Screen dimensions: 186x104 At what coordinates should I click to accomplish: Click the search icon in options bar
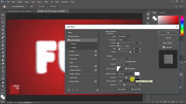(176, 6)
